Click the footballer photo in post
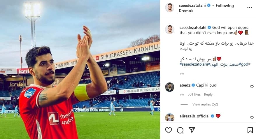Screen dimensions: 256x139 pyautogui.click(x=80, y=69)
